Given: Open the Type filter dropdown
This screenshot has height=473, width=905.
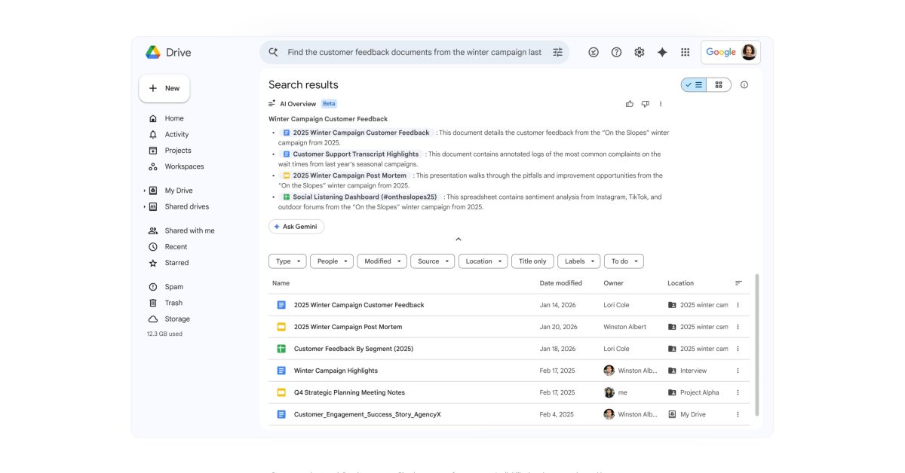Looking at the screenshot, I should [287, 261].
